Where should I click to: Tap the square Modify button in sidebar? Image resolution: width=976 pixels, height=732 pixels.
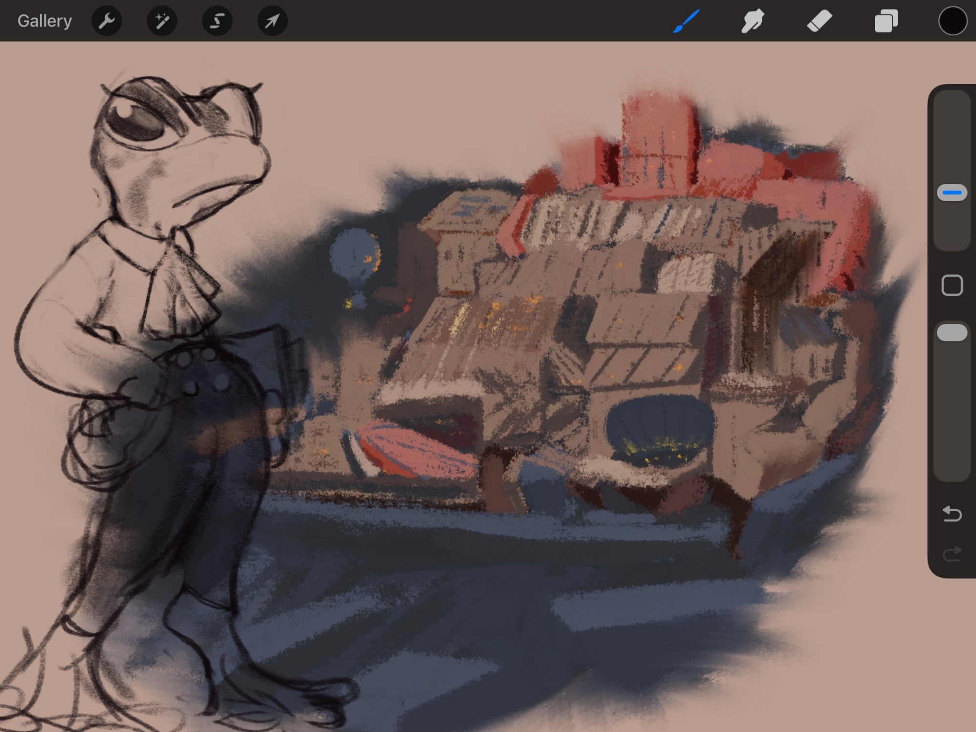pos(952,285)
